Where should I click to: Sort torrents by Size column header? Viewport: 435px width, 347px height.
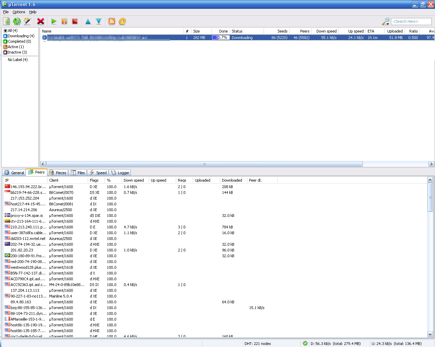click(x=201, y=31)
